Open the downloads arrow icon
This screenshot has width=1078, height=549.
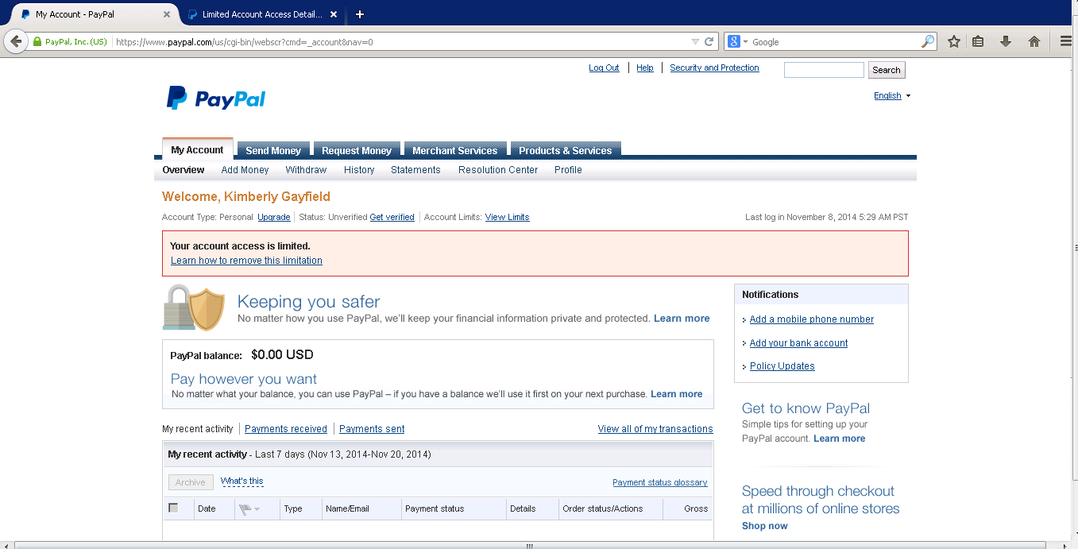coord(1006,41)
